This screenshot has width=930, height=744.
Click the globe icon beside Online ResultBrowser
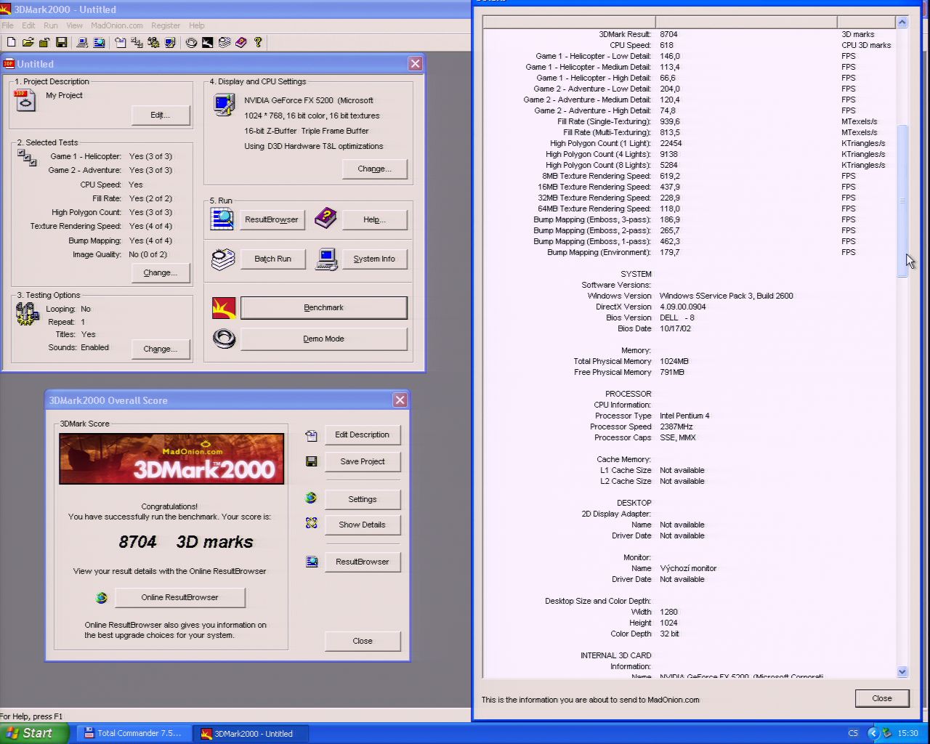102,597
